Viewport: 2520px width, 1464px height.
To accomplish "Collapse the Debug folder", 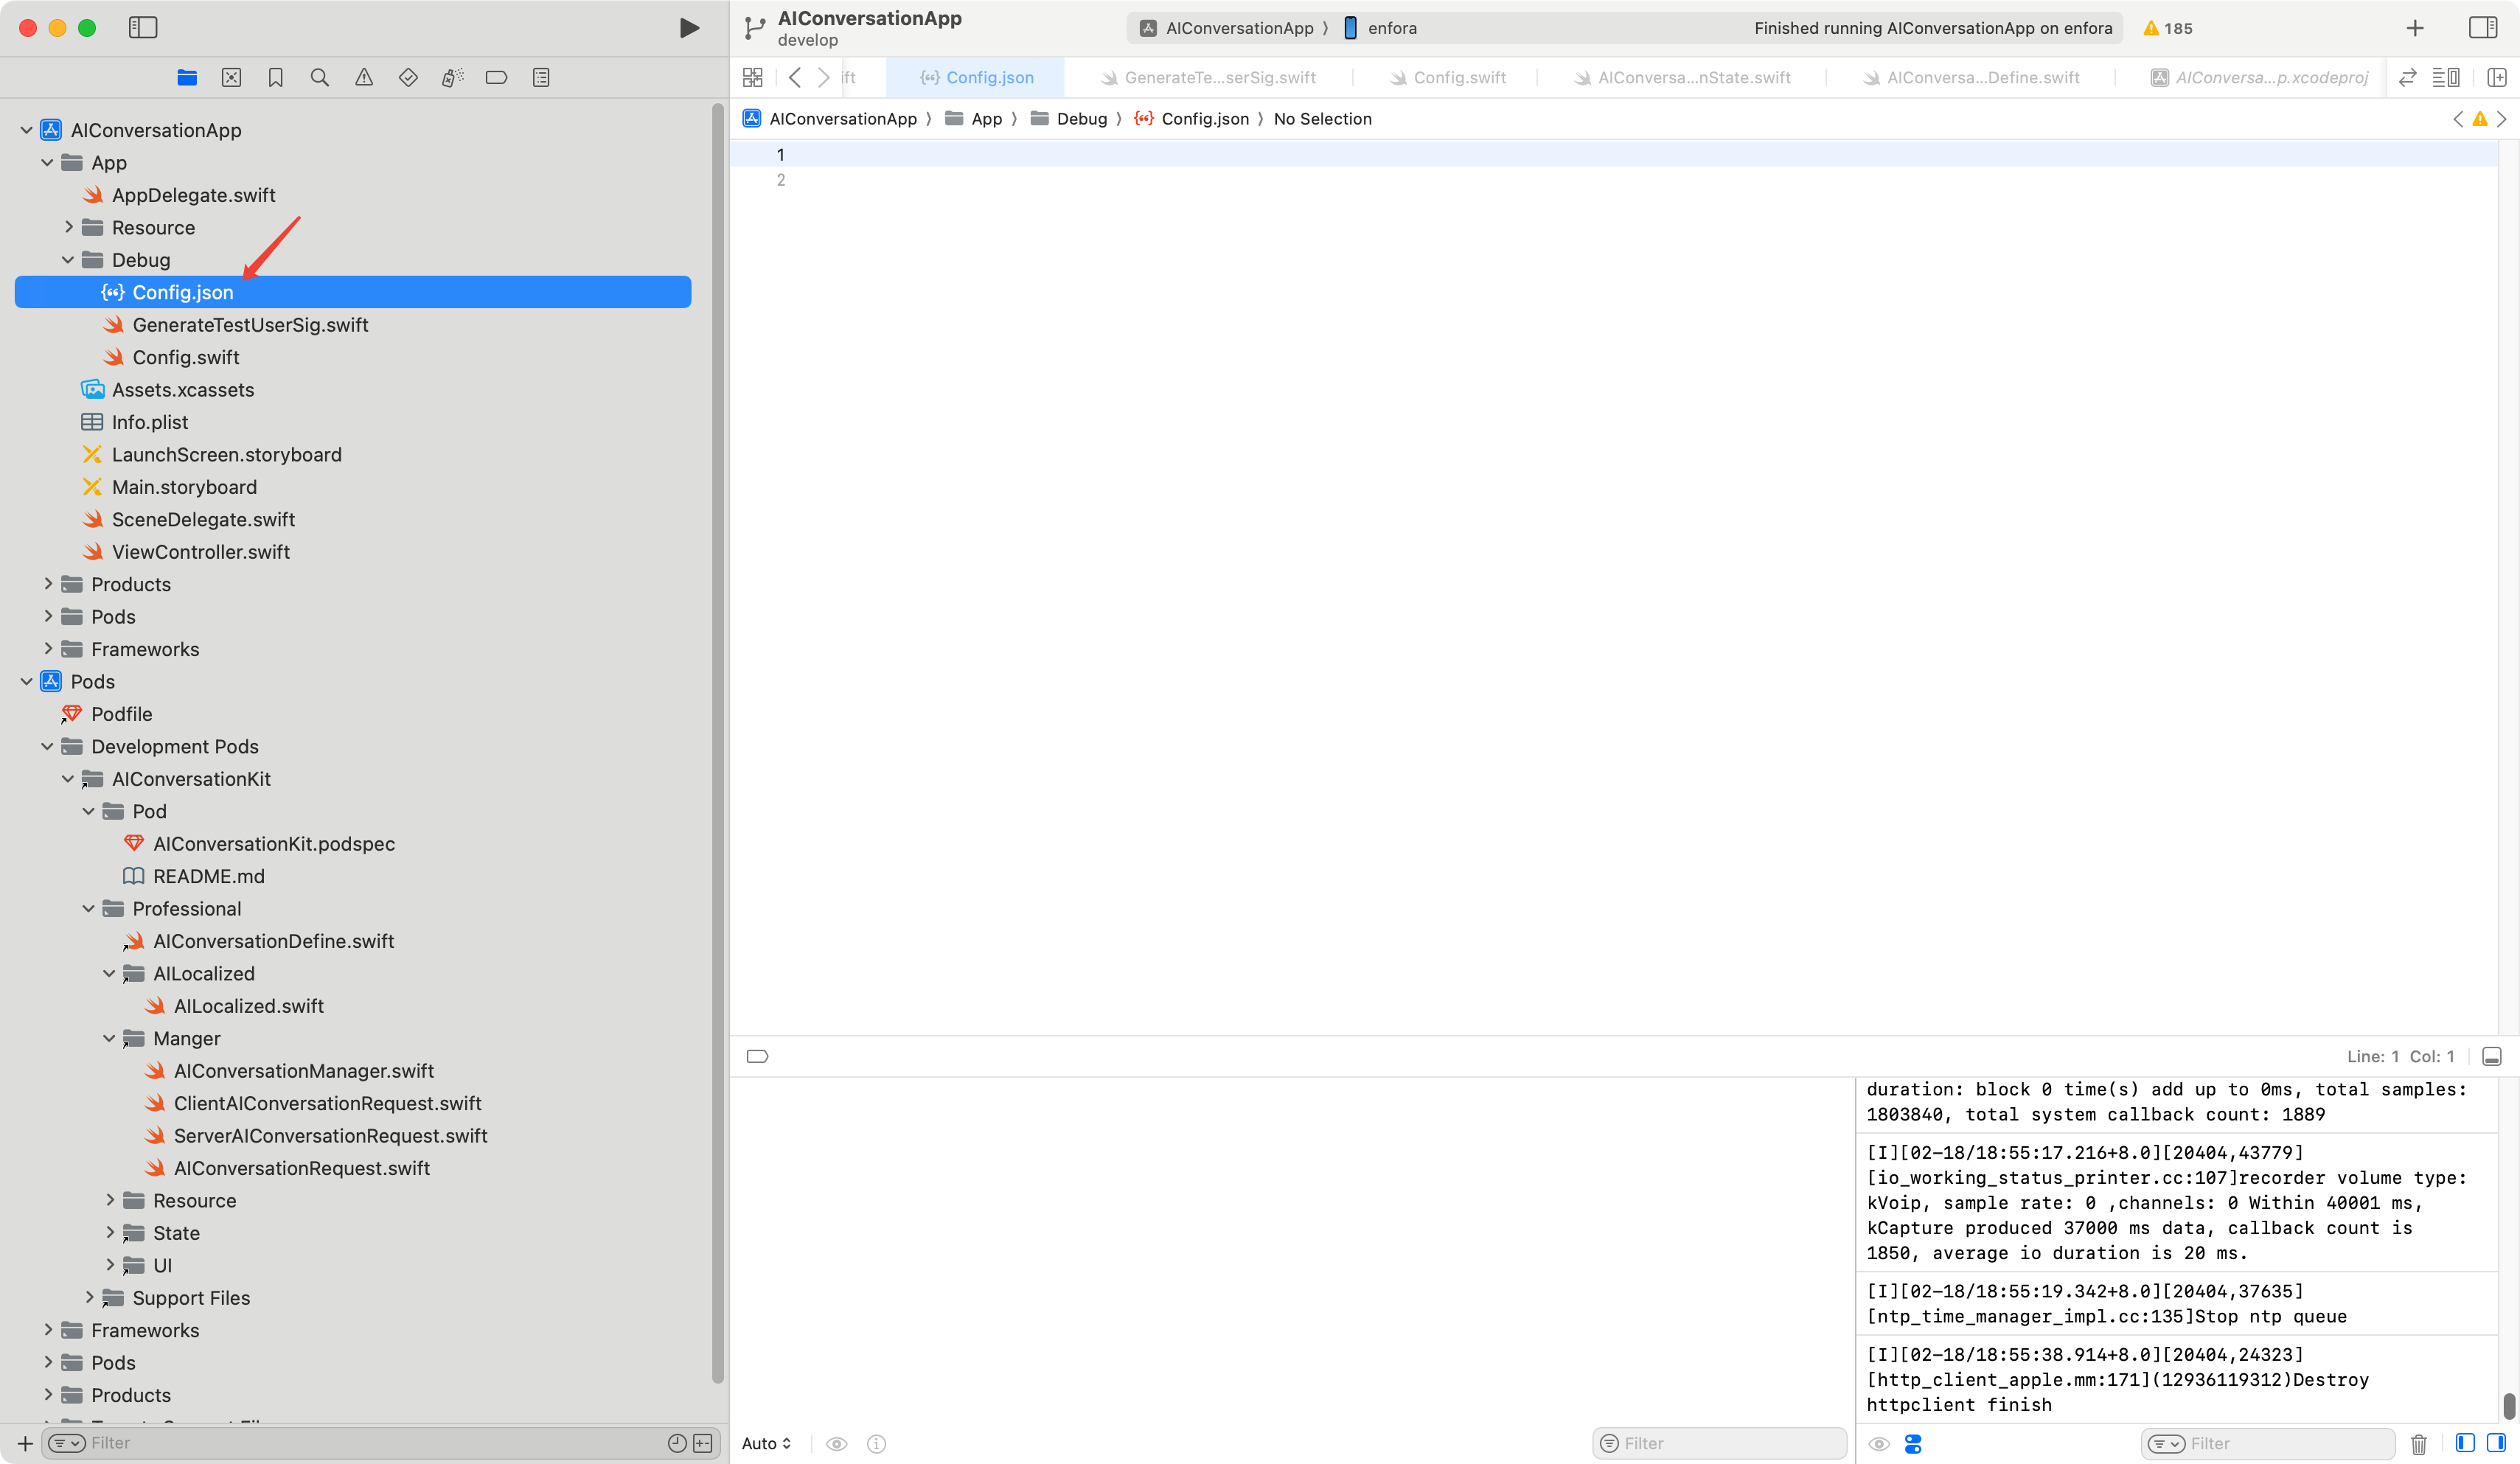I will (68, 260).
